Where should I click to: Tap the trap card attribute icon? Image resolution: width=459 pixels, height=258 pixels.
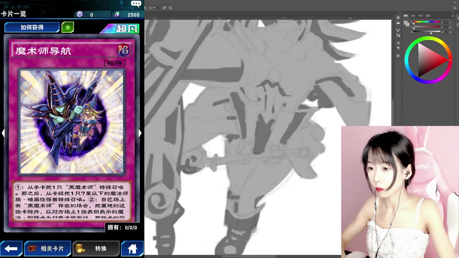[123, 50]
